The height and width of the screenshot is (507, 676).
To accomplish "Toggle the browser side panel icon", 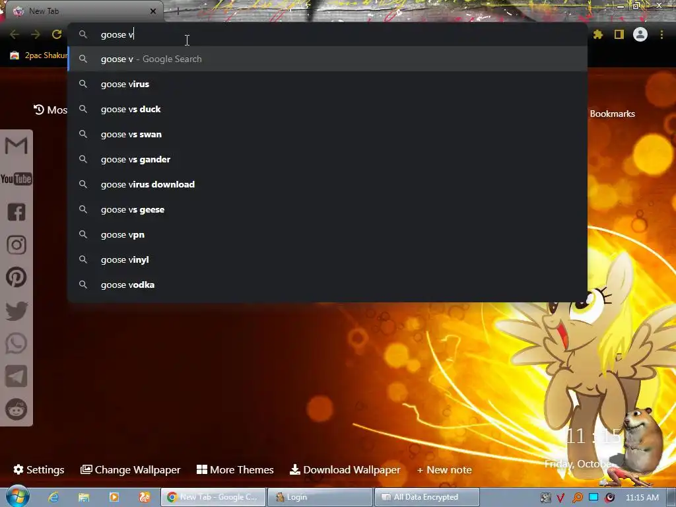I will coord(619,34).
